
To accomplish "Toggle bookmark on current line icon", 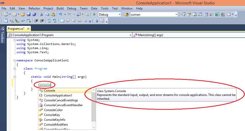I will point(62,21).
